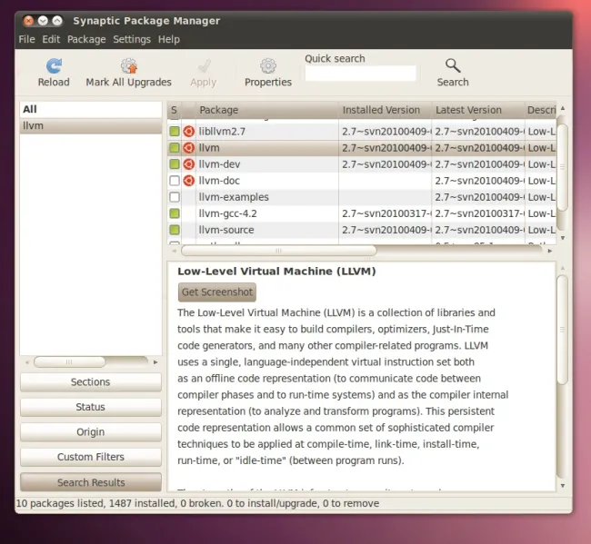This screenshot has width=591, height=544.
Task: Select the llvm-doc package name
Action: pos(219,181)
